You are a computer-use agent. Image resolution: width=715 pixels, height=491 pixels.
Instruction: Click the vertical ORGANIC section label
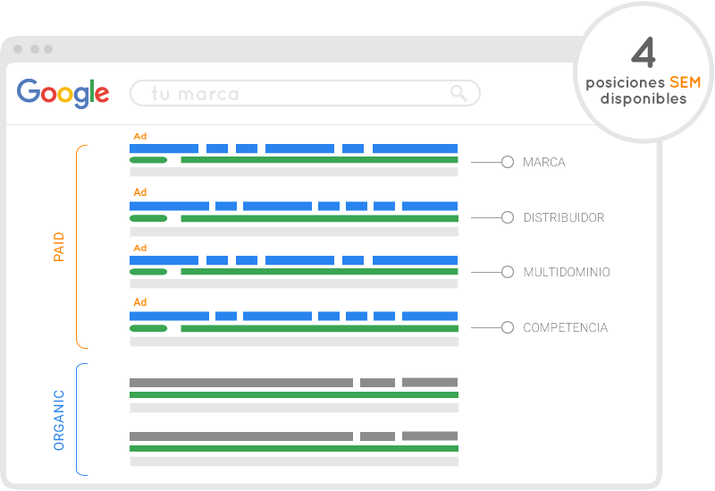click(x=59, y=419)
